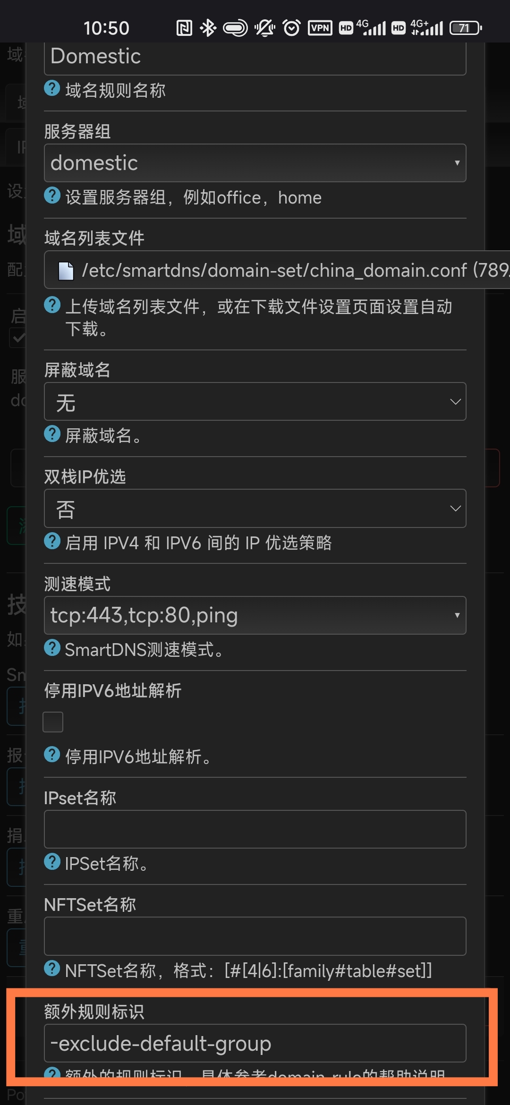Click the help icon for 双栈IP优选 policy
Viewport: 510px width, 1105px height.
(52, 542)
